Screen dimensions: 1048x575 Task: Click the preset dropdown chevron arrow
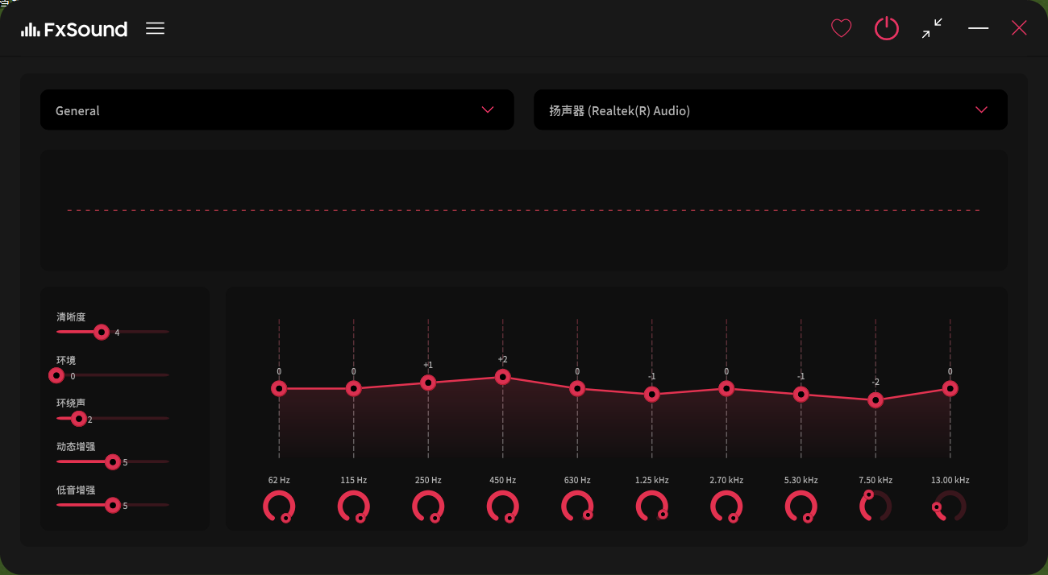coord(487,110)
